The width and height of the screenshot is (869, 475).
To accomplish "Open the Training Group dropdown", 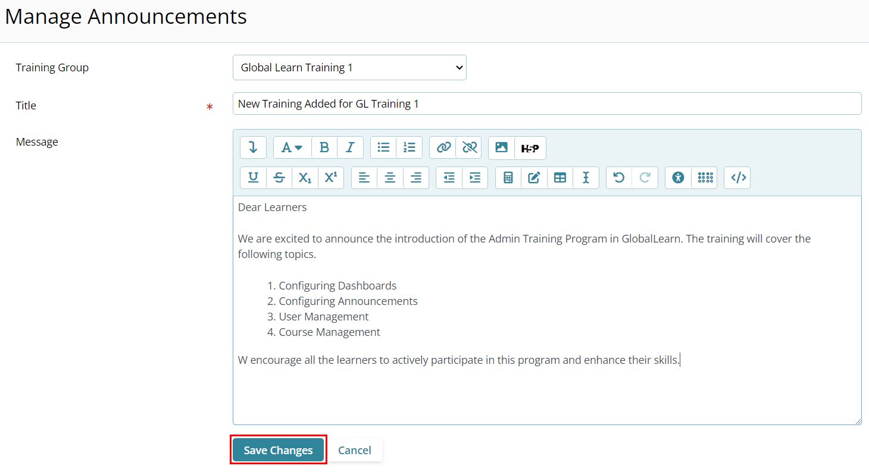I will [x=349, y=68].
